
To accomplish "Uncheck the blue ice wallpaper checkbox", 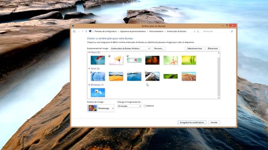I will click(x=91, y=72).
